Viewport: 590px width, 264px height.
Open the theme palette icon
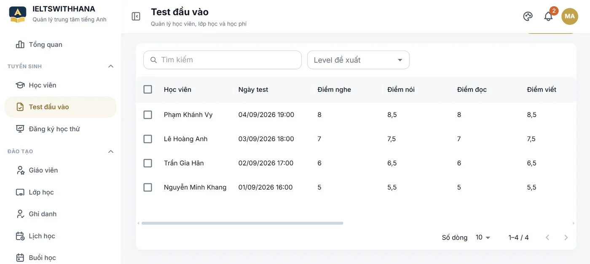coord(528,16)
